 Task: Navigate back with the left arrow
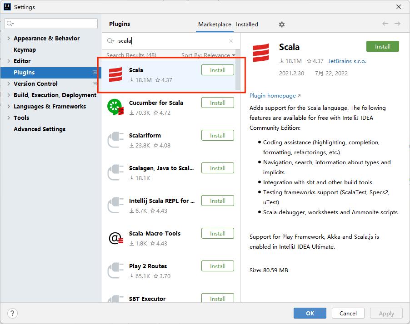(385, 24)
